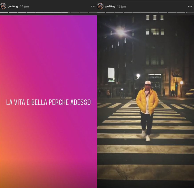Screen dimensions: 194x188
Task: Click the profile avatar in the right story
Action: [x=101, y=6]
